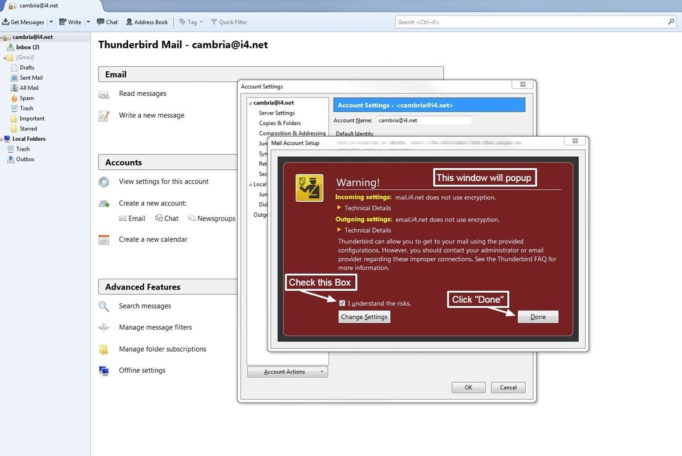Select the cambria@i4.net window tab
The image size is (682, 456).
click(51, 6)
